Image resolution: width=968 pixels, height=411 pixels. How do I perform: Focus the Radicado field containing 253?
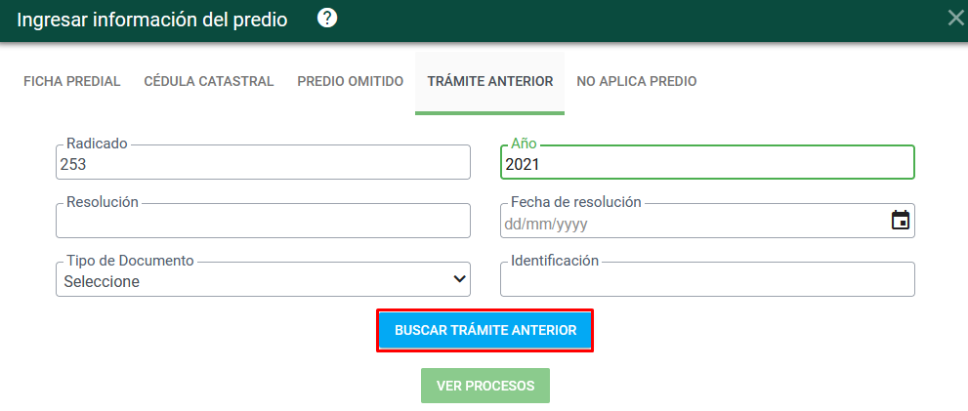[x=264, y=165]
